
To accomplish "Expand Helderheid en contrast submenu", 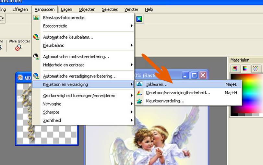I will pos(83,65).
